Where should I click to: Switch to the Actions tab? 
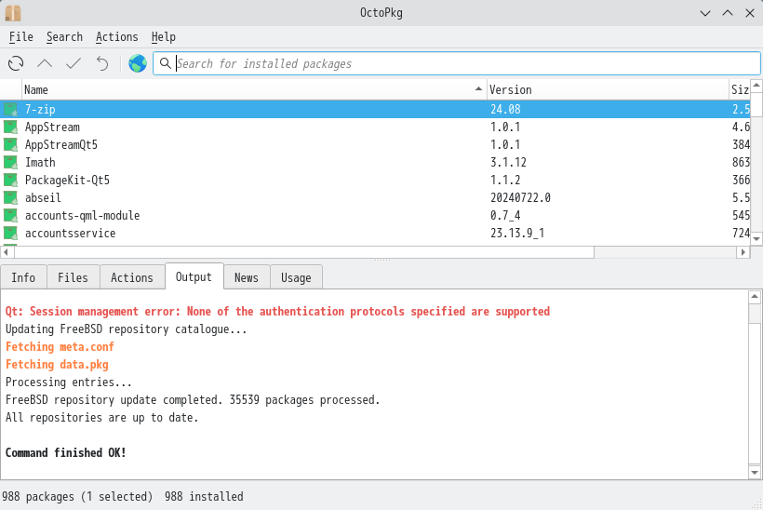pyautogui.click(x=132, y=277)
